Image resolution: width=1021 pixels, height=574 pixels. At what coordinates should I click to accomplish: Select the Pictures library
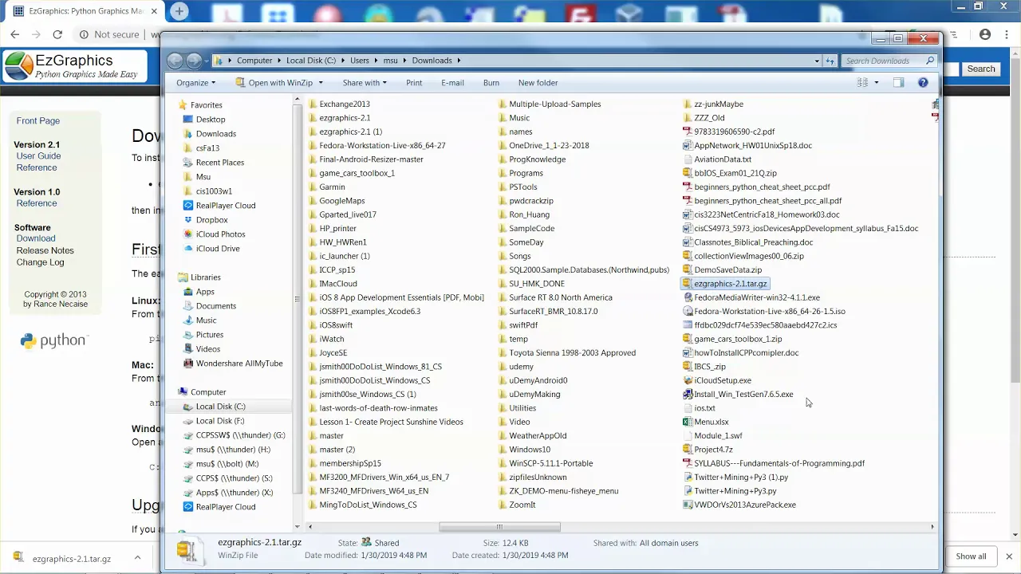click(x=209, y=335)
